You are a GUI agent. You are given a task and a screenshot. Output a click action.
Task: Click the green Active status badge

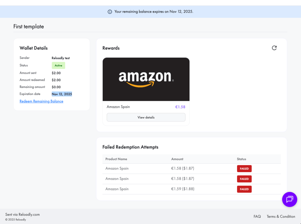58,65
